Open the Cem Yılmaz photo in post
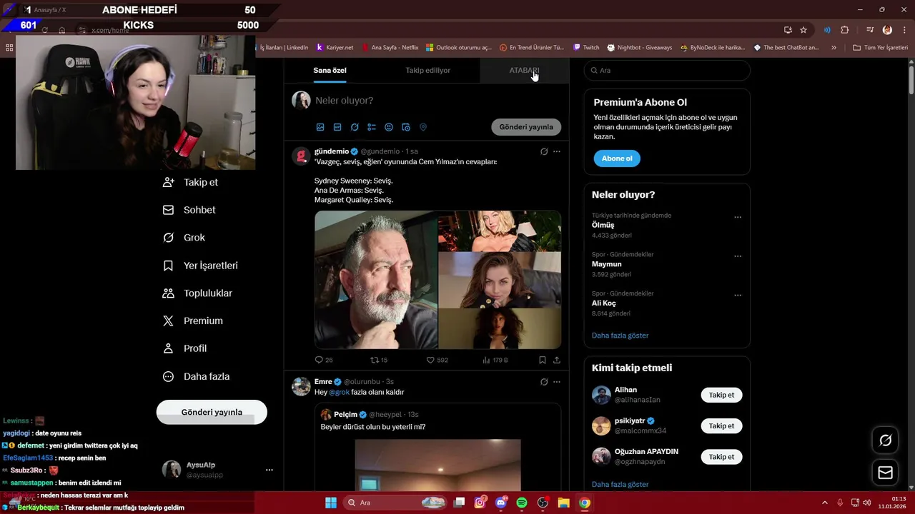Image resolution: width=915 pixels, height=514 pixels. [x=376, y=280]
